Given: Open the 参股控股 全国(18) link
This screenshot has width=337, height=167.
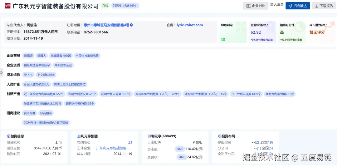Looking at the screenshot, I should coord(266,142).
